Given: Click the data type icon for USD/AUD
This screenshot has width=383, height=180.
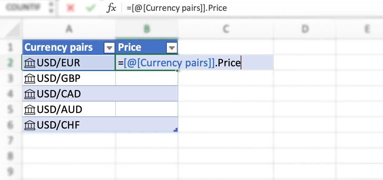Looking at the screenshot, I should click(30, 110).
